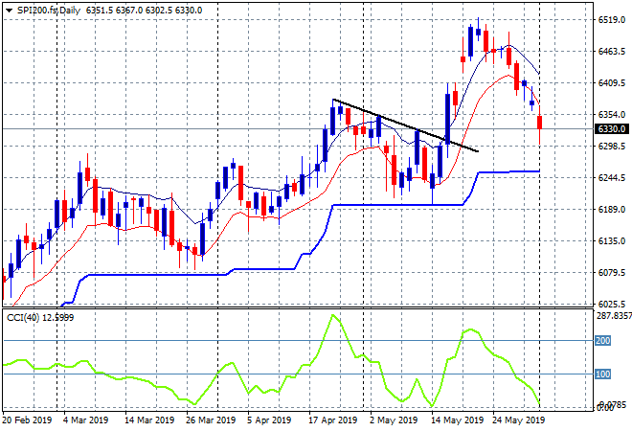Viewport: 632px width, 431px height.
Task: Click the 14 May 2019 date label
Action: click(457, 420)
